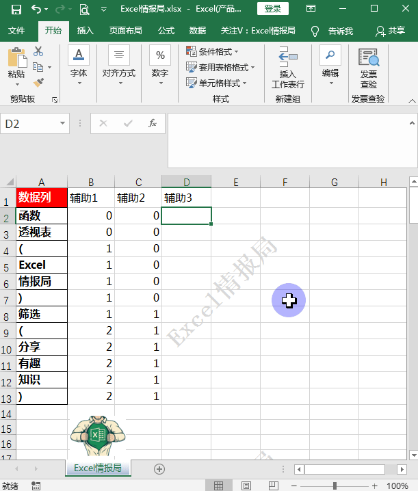Image resolution: width=418 pixels, height=491 pixels.
Task: Click vertical scrollbar up arrow
Action: pyautogui.click(x=414, y=181)
